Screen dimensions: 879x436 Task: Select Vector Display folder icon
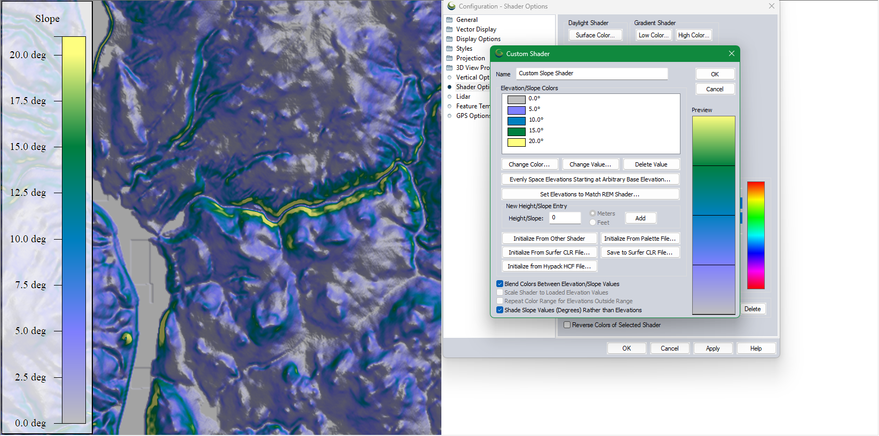click(x=449, y=29)
